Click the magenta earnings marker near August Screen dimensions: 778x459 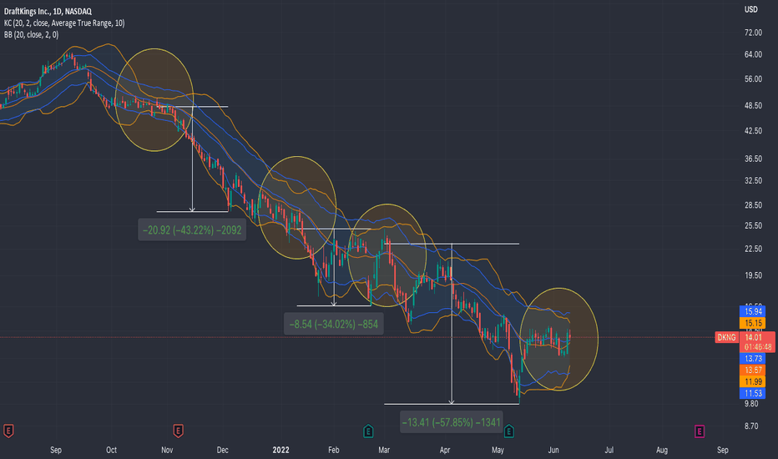(x=699, y=431)
